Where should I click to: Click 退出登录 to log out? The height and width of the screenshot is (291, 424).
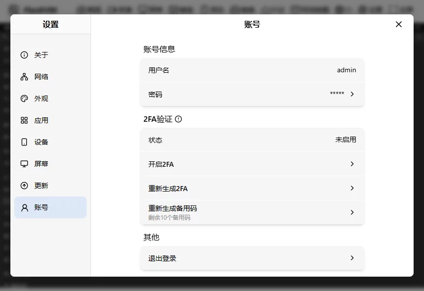[162, 258]
